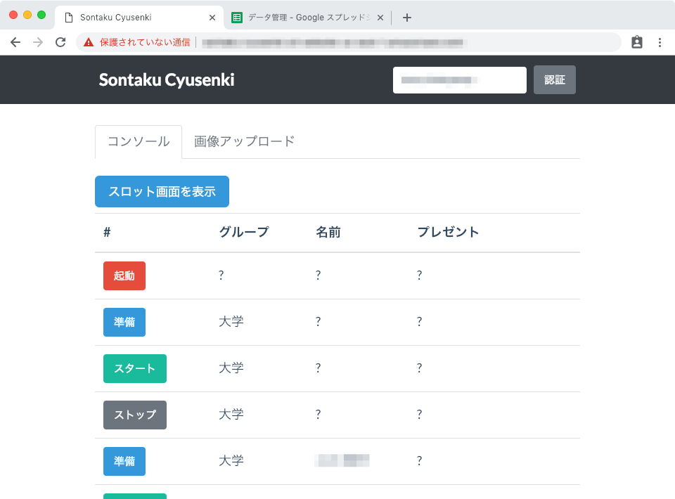Click the 認証 button
The height and width of the screenshot is (499, 675).
pyautogui.click(x=554, y=79)
